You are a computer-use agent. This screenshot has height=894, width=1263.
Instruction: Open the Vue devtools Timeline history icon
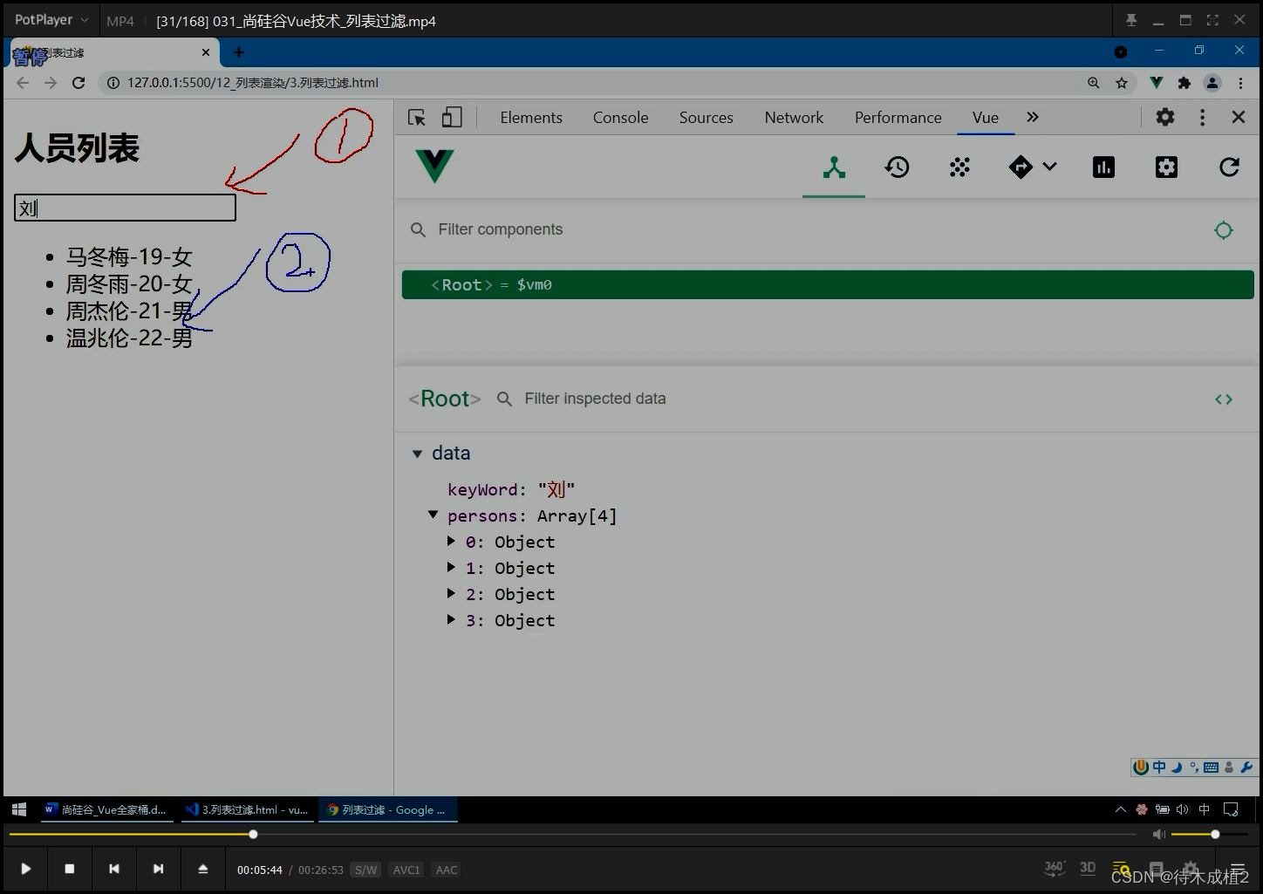tap(897, 167)
